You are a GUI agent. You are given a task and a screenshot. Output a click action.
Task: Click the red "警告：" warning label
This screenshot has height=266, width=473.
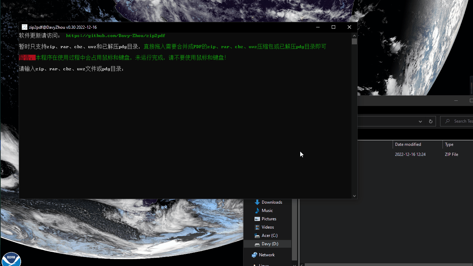pos(27,57)
